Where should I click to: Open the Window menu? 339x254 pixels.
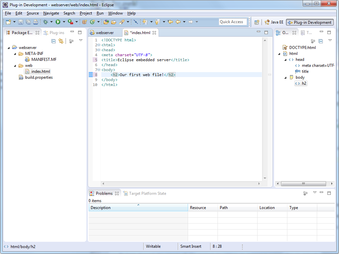(116, 13)
